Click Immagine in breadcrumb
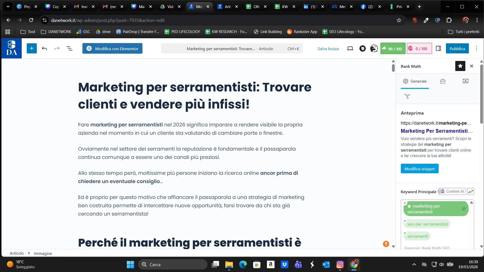This screenshot has height=272, width=484. 43,253
